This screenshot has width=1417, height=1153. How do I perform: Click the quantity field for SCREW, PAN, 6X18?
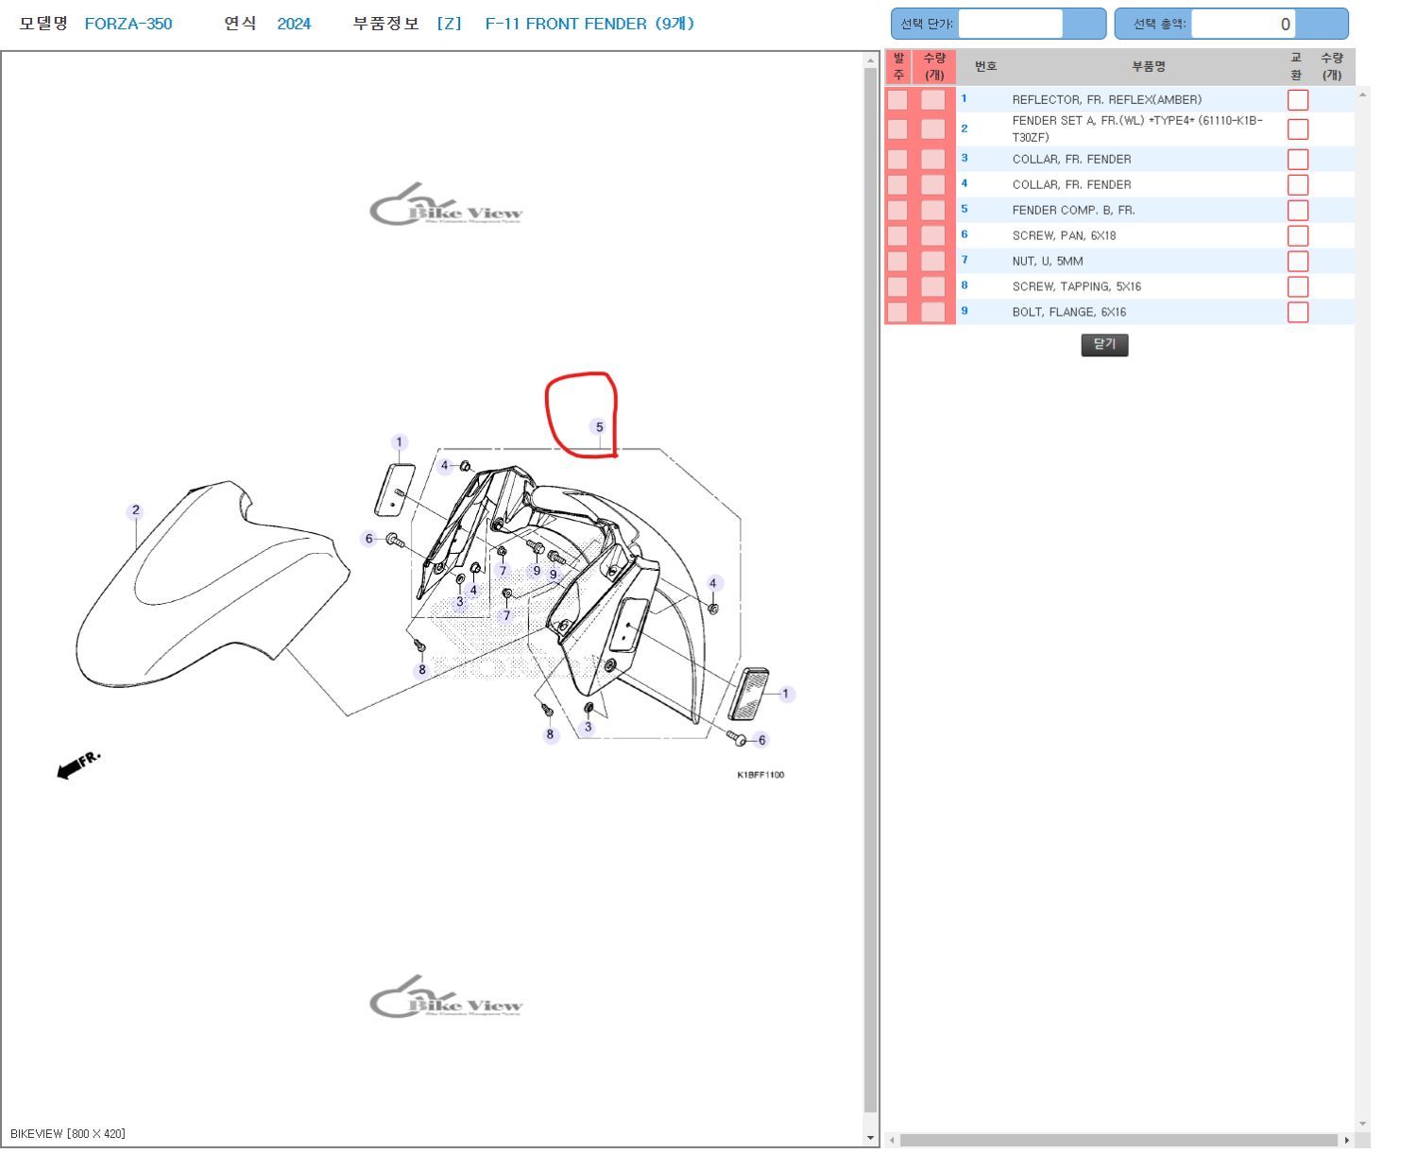click(933, 236)
